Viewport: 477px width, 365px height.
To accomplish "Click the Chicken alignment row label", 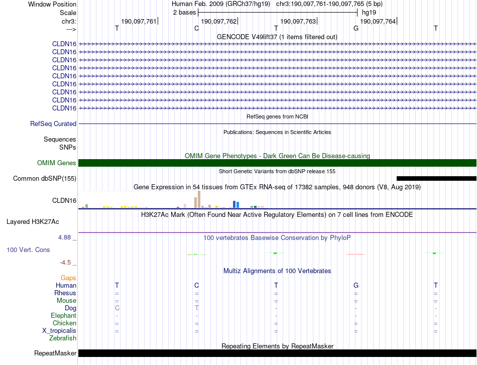I will tap(64, 323).
